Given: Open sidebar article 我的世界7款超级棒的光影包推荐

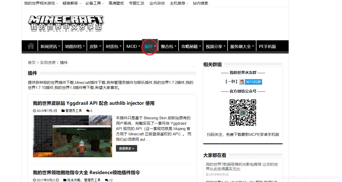Looking at the screenshot, I should point(242,167).
